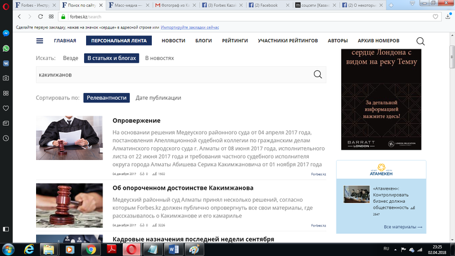This screenshot has width=455, height=256.
Task: Open WhatsApp in Opera sidebar
Action: [6, 48]
